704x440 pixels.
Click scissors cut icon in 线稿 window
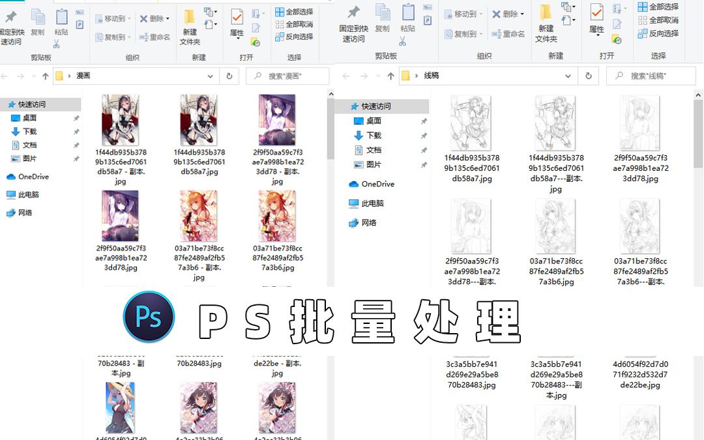[402, 41]
